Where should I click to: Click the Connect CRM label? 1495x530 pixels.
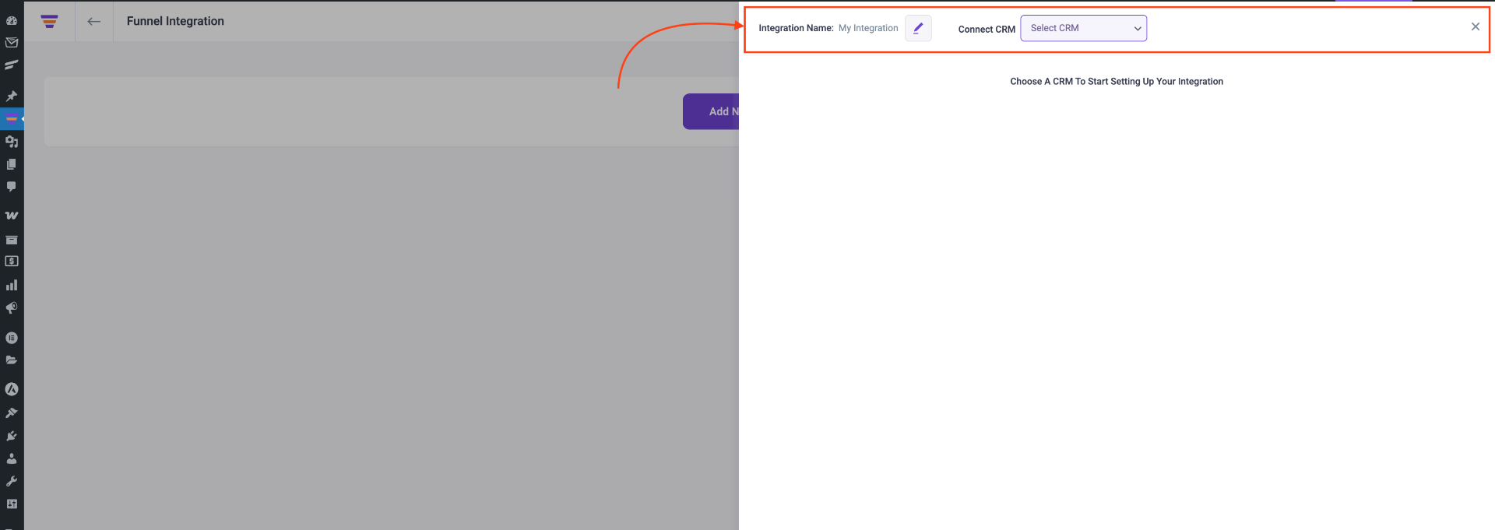tap(987, 30)
